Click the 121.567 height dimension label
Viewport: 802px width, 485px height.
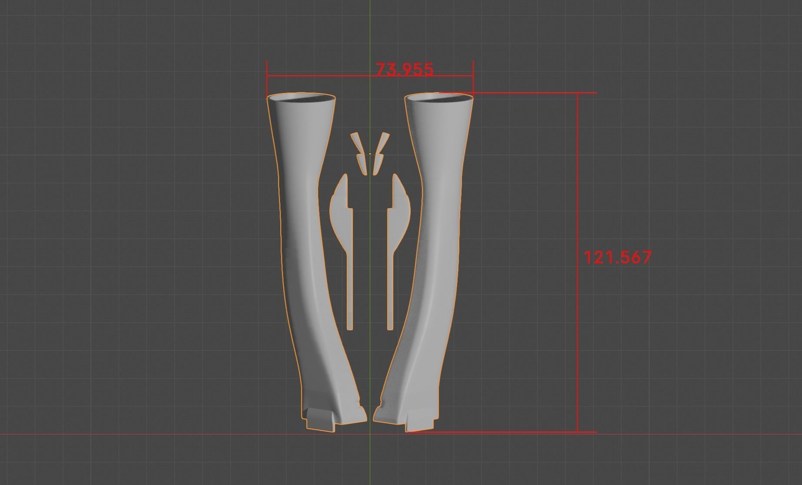617,257
